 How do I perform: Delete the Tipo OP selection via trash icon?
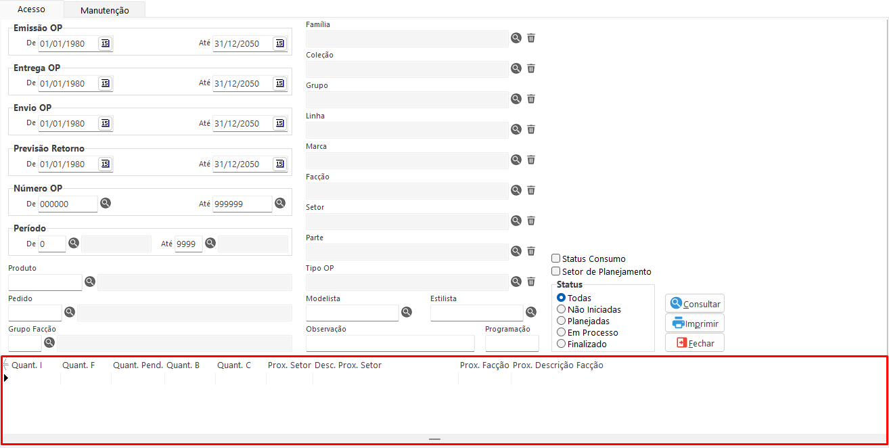click(x=531, y=282)
